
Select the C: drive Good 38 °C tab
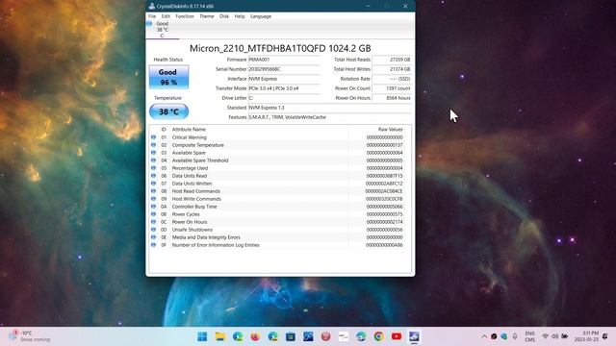coord(162,30)
